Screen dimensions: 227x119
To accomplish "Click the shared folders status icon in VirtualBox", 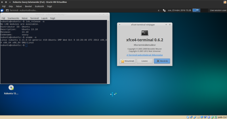I will [198, 117].
